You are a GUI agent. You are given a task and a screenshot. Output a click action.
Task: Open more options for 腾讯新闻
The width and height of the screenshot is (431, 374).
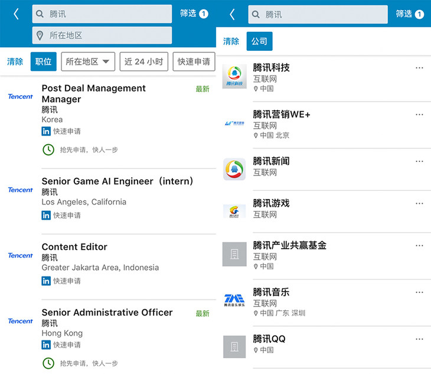pos(419,161)
